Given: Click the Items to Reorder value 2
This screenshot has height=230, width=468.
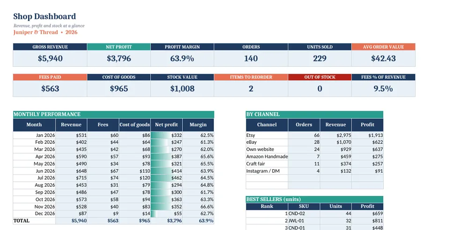Looking at the screenshot, I should [251, 89].
